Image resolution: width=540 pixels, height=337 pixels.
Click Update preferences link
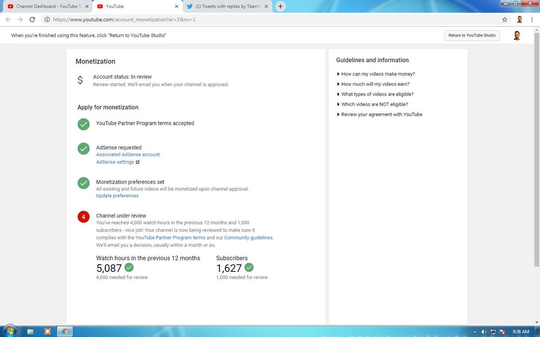(x=117, y=196)
